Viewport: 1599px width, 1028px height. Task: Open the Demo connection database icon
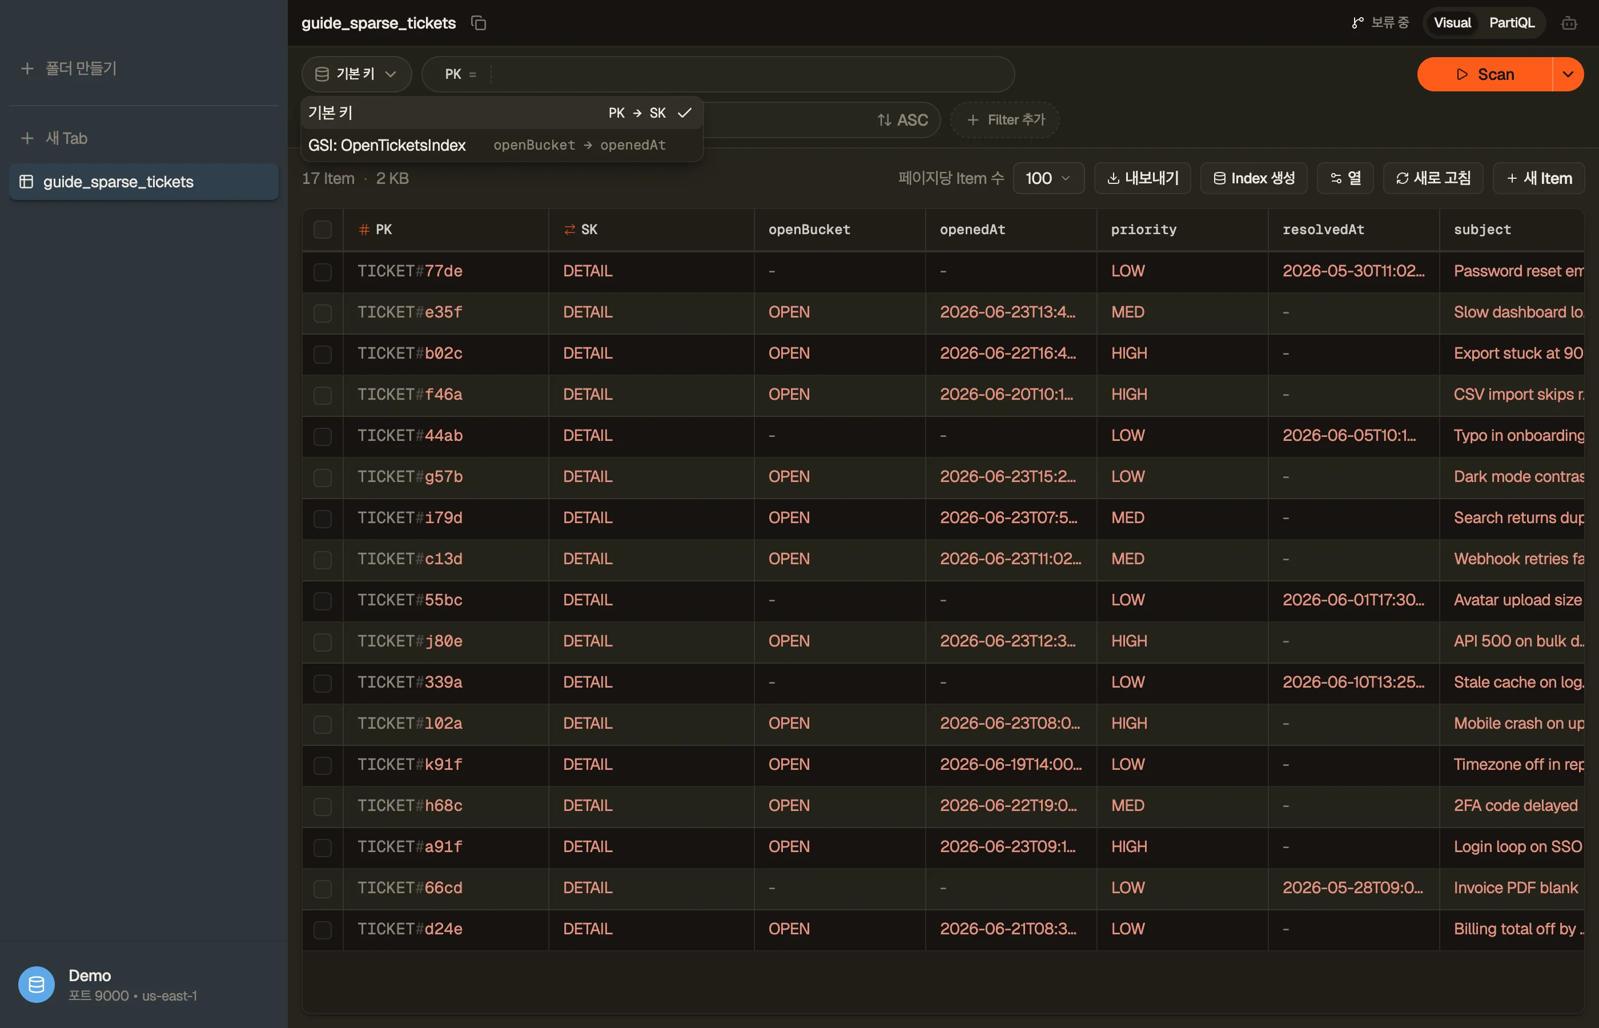point(36,984)
